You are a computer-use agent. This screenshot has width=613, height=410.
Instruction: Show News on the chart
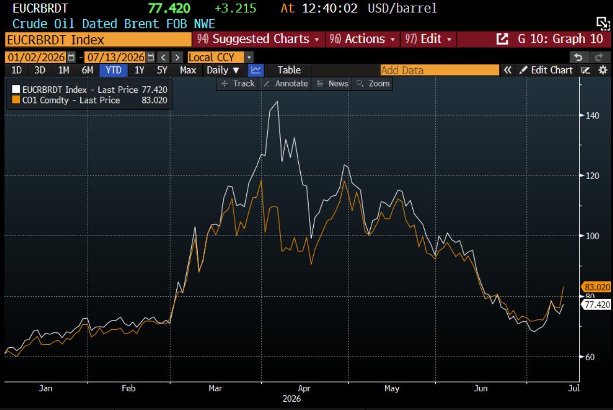pyautogui.click(x=332, y=83)
